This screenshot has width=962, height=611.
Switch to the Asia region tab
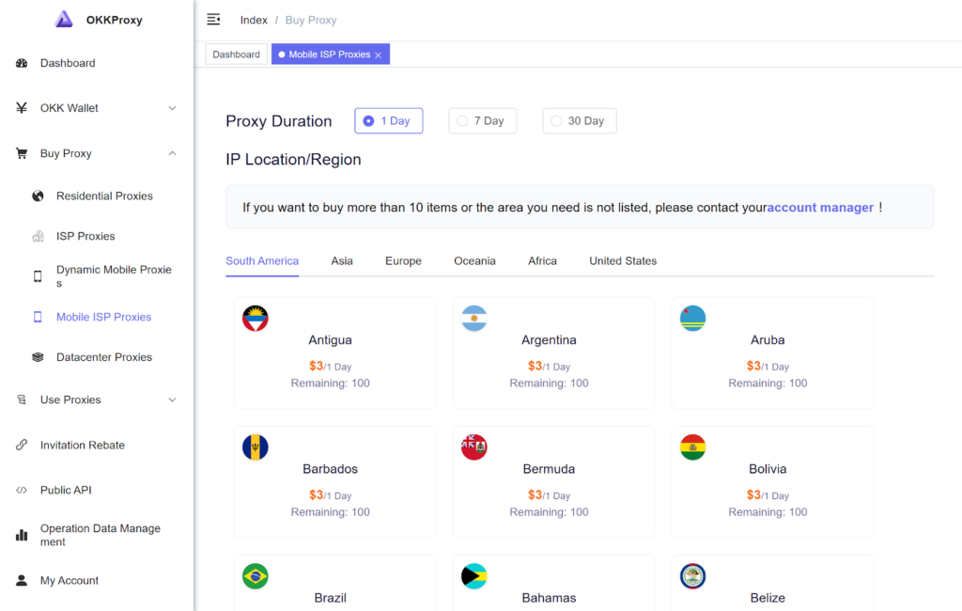coord(342,261)
